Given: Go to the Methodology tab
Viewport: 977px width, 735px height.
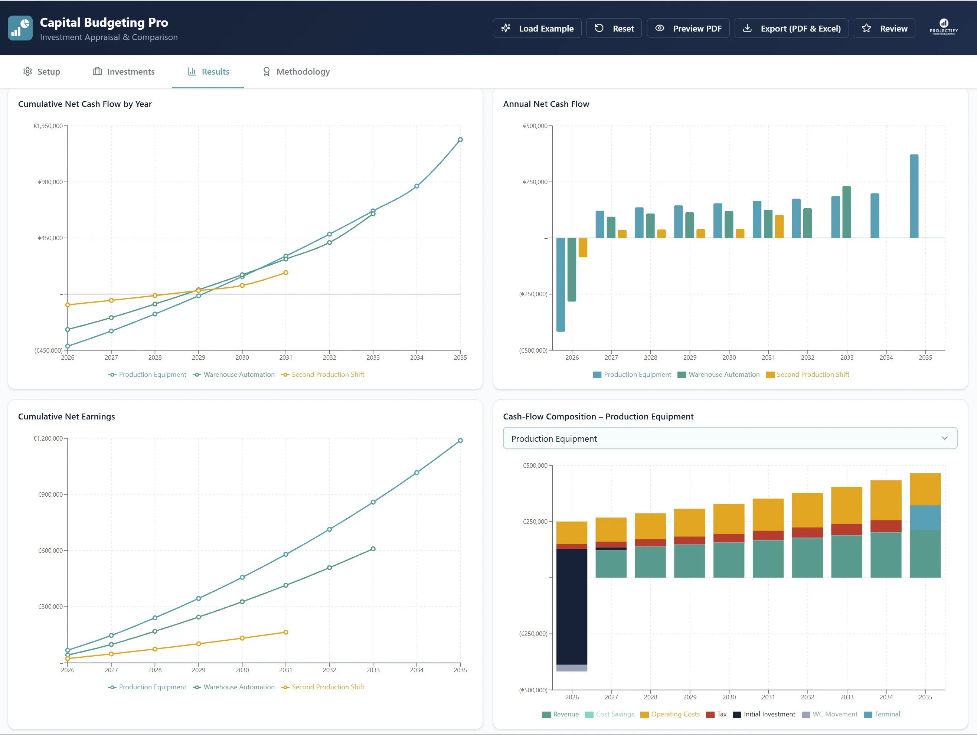Looking at the screenshot, I should pyautogui.click(x=296, y=72).
